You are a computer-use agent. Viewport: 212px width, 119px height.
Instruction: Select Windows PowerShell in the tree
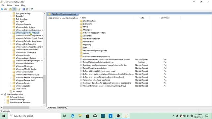(x=24, y=72)
